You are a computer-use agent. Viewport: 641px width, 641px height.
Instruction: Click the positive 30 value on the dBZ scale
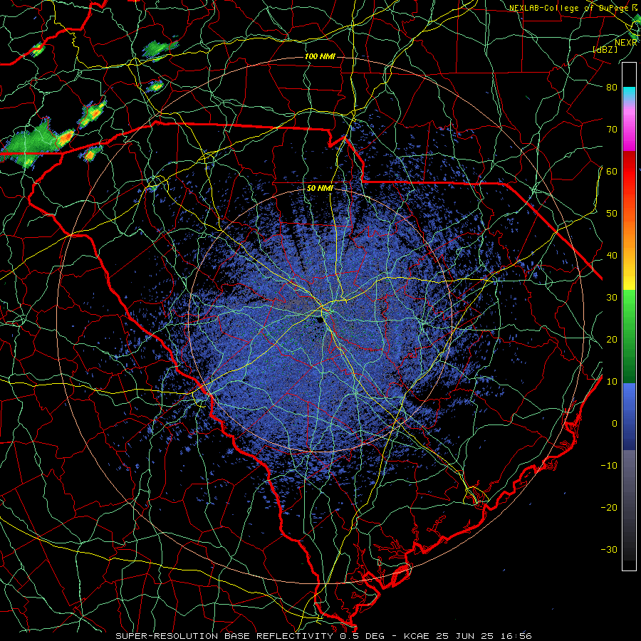[x=612, y=297]
